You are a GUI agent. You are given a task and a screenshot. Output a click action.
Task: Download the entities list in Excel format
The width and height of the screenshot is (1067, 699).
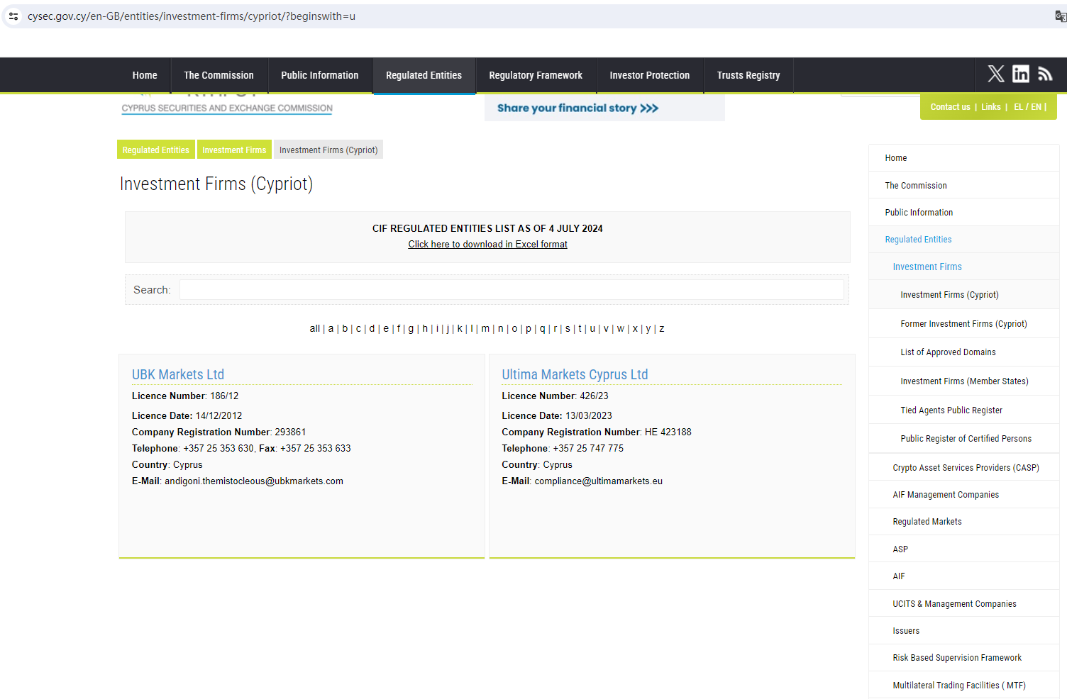coord(488,244)
